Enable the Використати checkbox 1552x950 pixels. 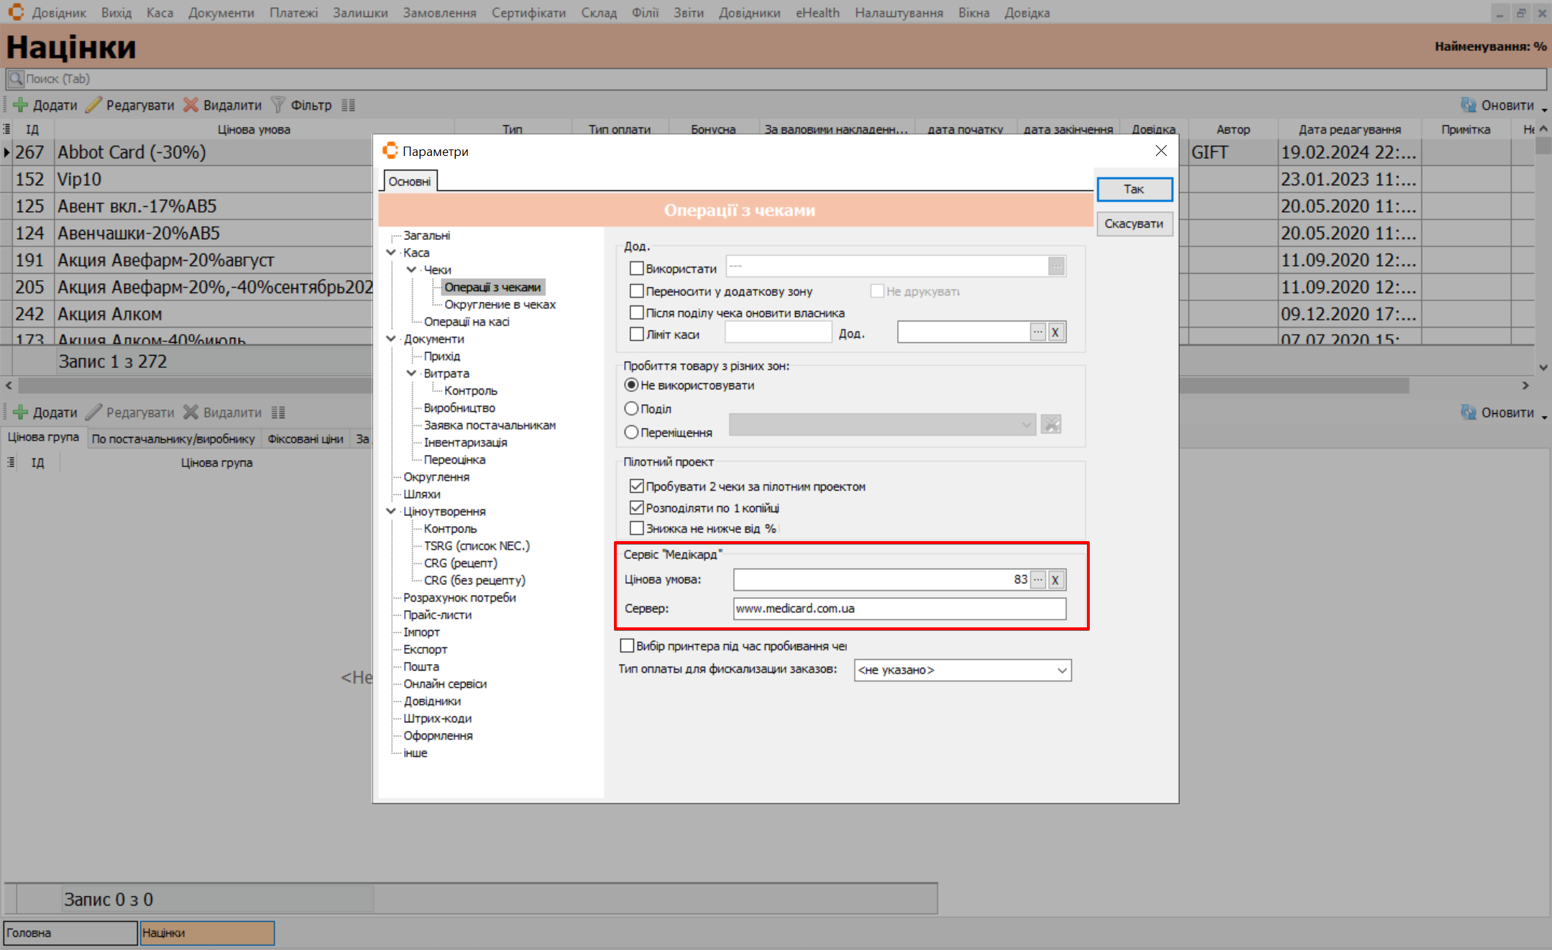pyautogui.click(x=636, y=268)
